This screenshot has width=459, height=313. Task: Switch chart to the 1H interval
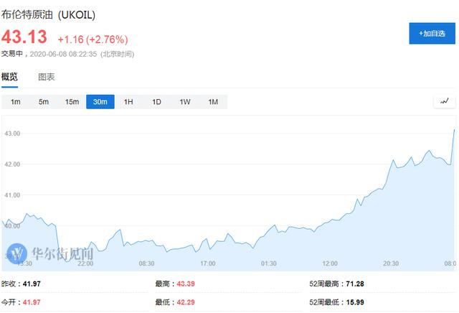click(128, 102)
